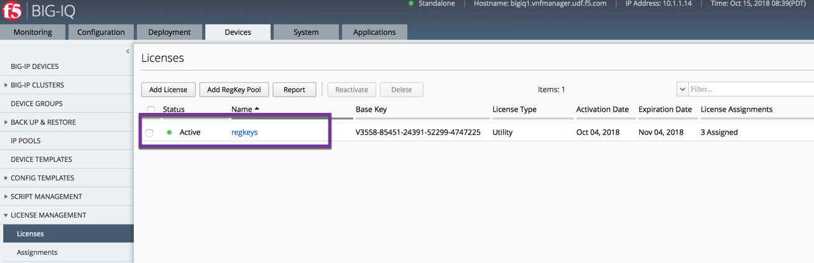
Task: Click the Report button
Action: pos(294,89)
